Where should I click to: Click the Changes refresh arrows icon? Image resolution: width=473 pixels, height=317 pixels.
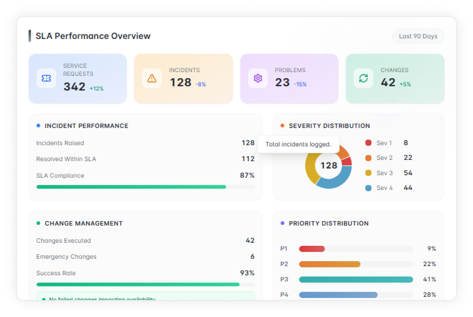[x=364, y=78]
